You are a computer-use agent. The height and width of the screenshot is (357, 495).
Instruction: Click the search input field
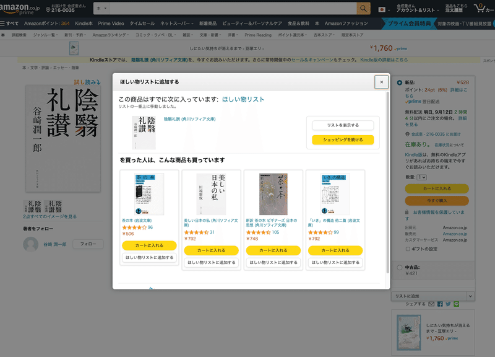[x=233, y=9]
